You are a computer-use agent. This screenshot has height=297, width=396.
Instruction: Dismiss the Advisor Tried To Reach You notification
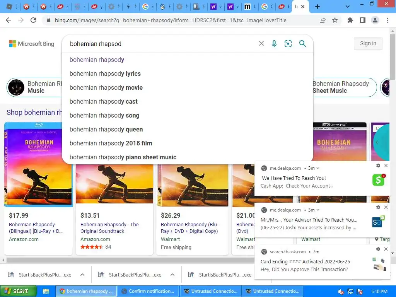coord(386,207)
